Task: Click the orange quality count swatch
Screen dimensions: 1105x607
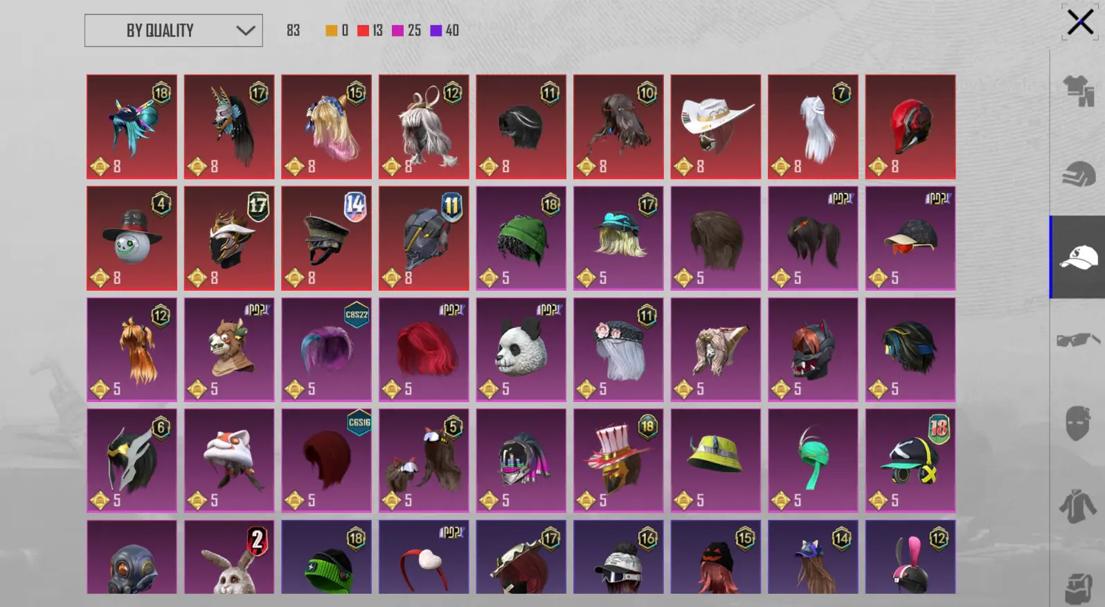Action: coord(332,30)
